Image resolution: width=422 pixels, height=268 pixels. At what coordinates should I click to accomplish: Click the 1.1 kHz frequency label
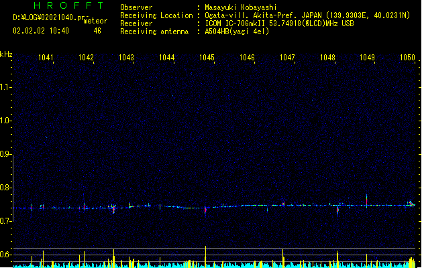(5, 87)
